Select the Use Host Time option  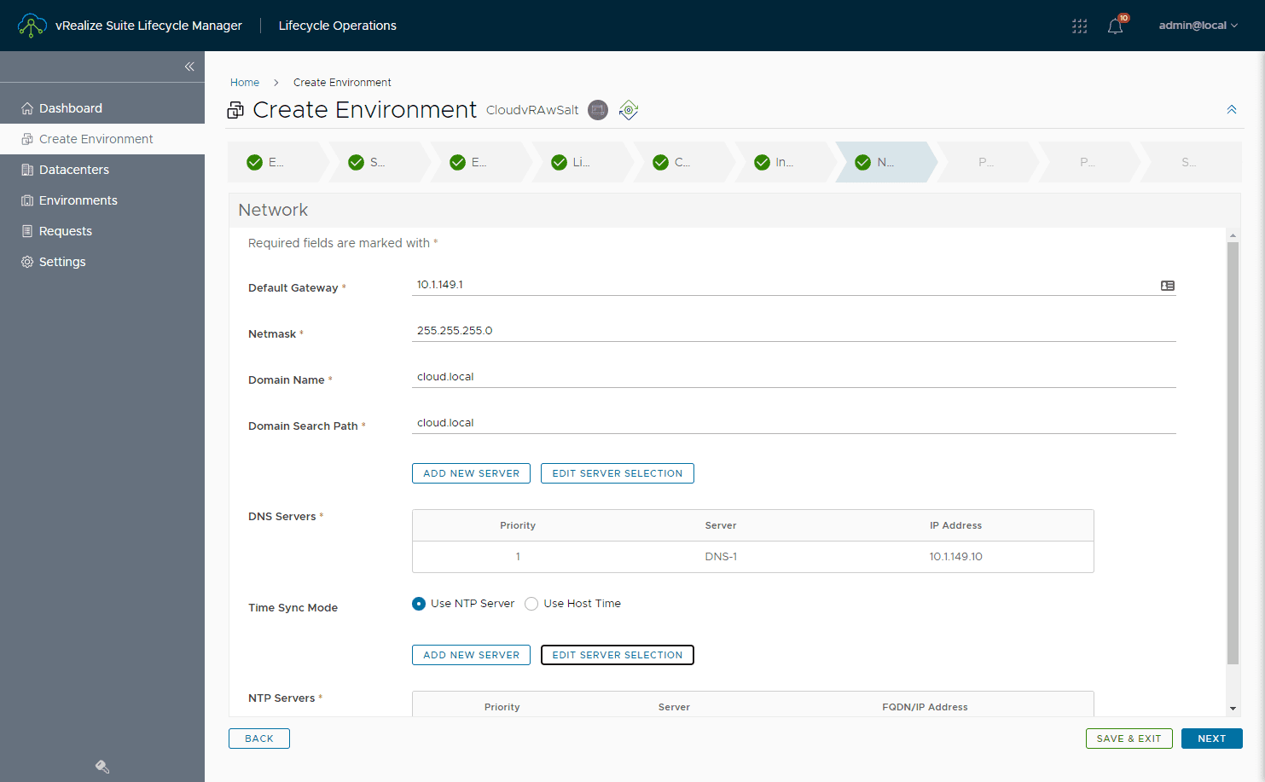click(531, 603)
